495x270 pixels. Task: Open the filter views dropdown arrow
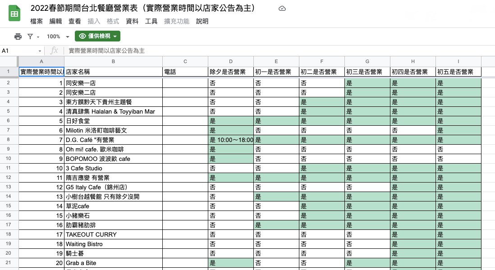(38, 37)
